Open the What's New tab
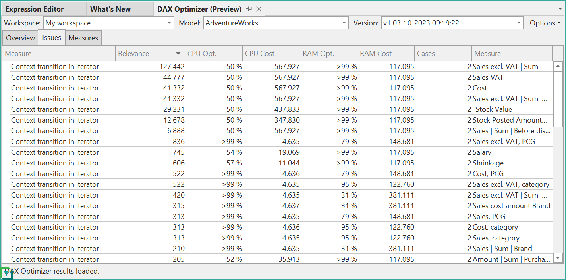566x280 pixels. pos(110,9)
